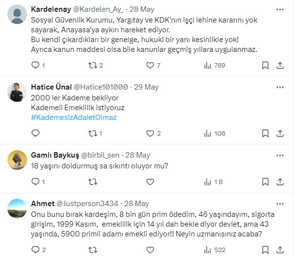Retweet Kardelenay's post about Sosyal Güvenlik Kurumu
301x257 pixels.
92,65
